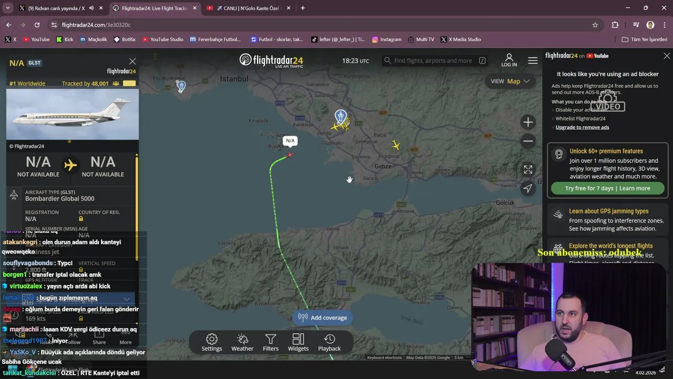Open the tab search dropdown arrow
This screenshot has height=379, width=673.
(7, 8)
